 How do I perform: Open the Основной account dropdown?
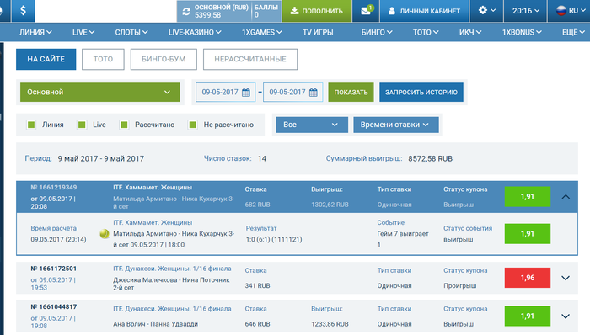(x=100, y=92)
